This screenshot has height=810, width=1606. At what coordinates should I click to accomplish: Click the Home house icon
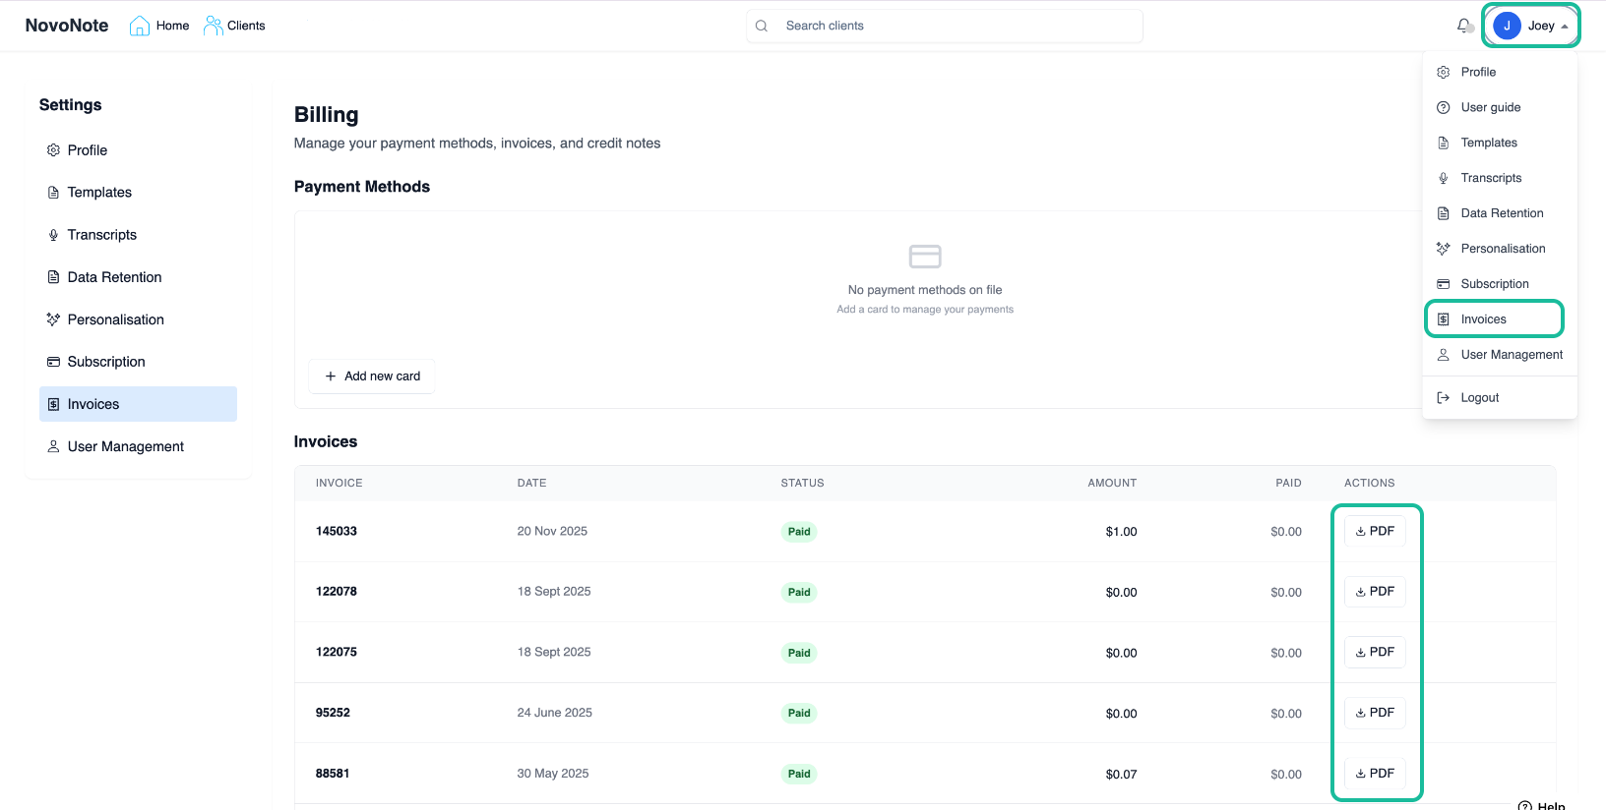tap(140, 26)
